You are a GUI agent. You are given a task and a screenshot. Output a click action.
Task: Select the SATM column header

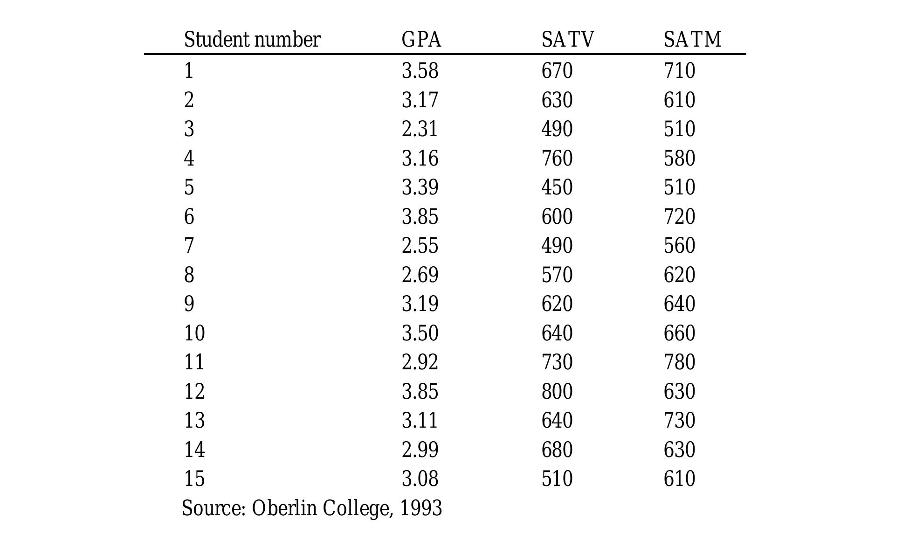point(692,40)
